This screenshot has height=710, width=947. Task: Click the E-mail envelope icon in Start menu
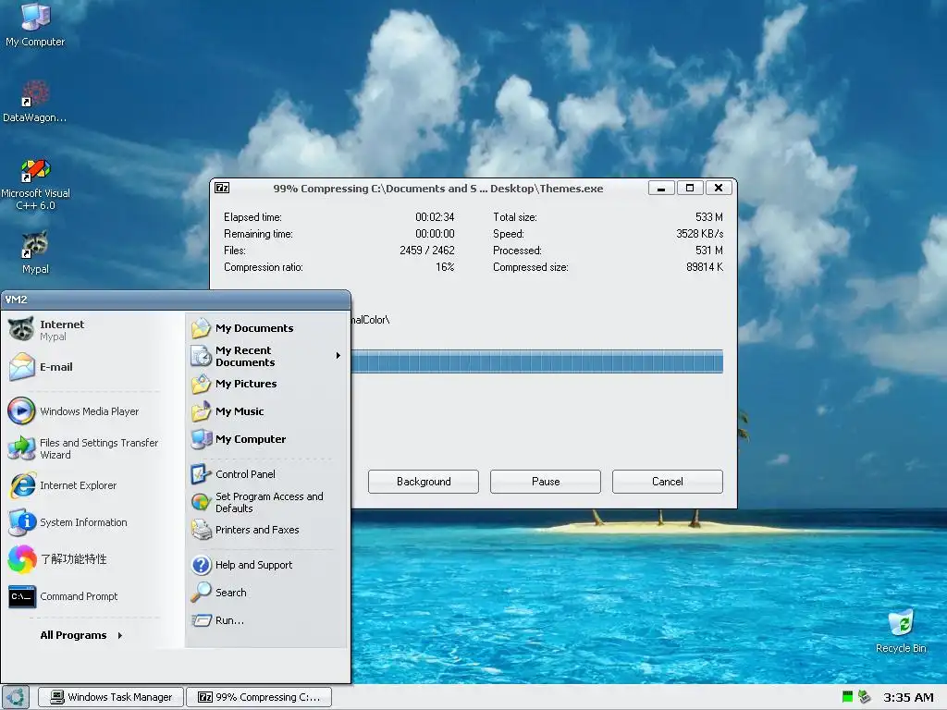[21, 366]
